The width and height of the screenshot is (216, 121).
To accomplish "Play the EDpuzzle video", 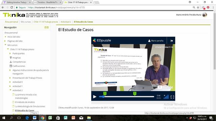I will tap(94, 97).
